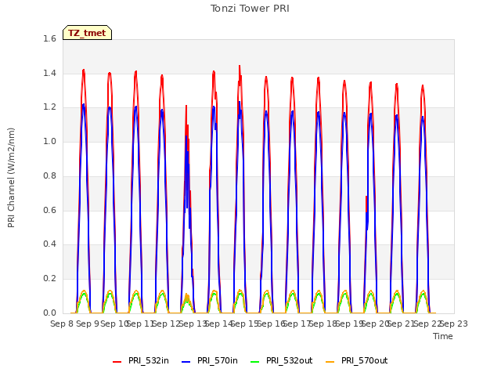
Task: Click the 1.4 y-axis tick label
Action: tap(49, 73)
